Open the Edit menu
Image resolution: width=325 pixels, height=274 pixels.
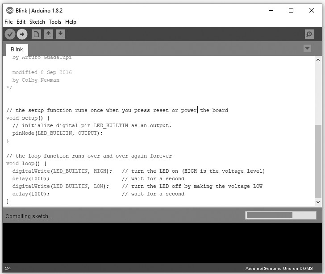(x=21, y=22)
